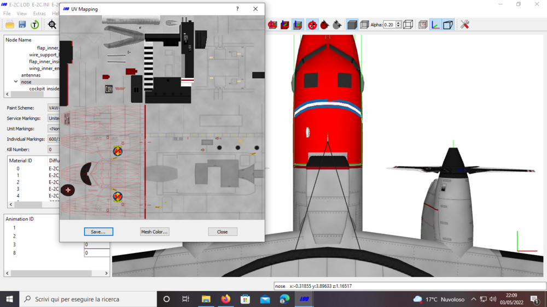
Task: Select the wireframe cube icon
Action: (408, 25)
